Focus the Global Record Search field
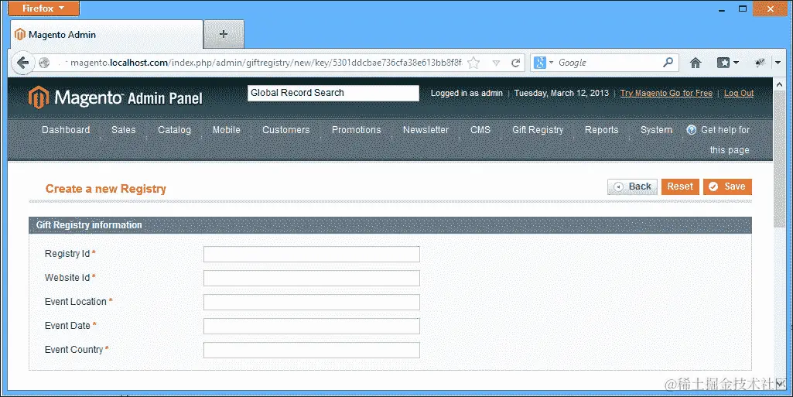Viewport: 793px width, 397px height. [333, 93]
